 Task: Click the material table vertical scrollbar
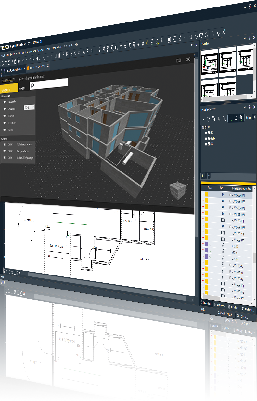pyautogui.click(x=254, y=258)
